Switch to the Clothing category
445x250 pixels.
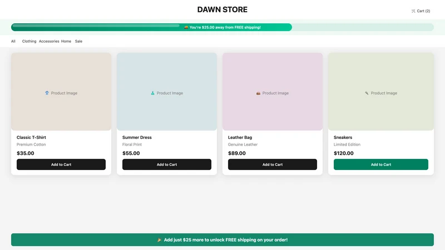29,41
